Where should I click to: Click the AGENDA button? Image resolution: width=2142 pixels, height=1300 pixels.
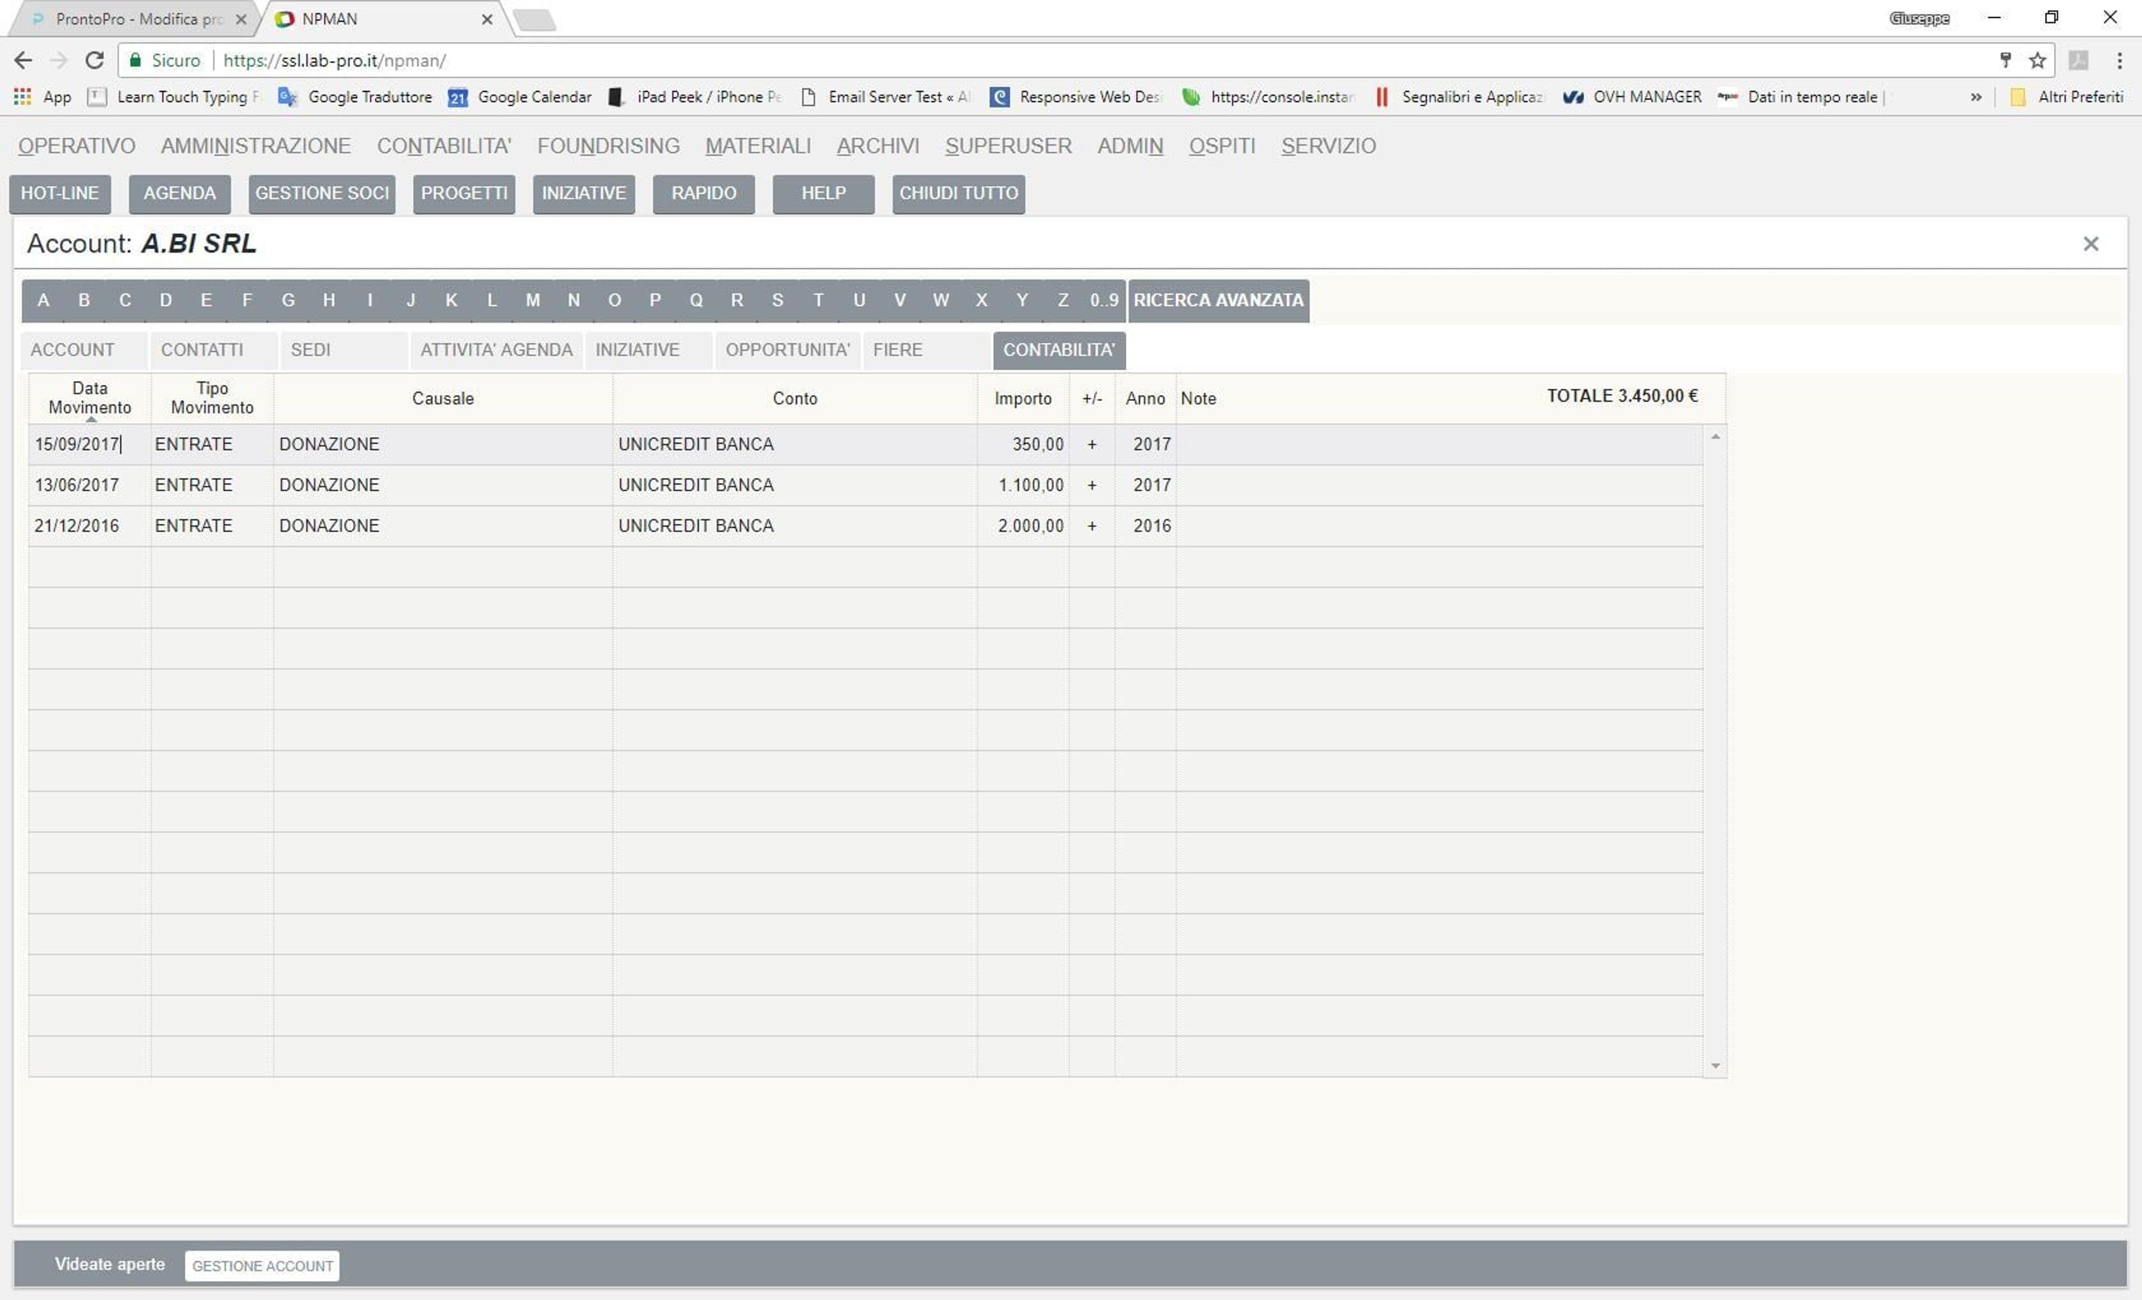click(x=180, y=194)
